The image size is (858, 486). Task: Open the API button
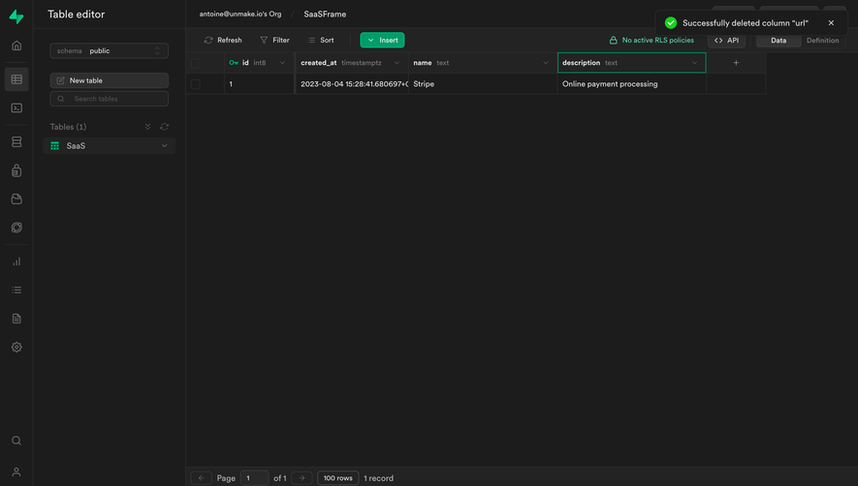pyautogui.click(x=727, y=41)
